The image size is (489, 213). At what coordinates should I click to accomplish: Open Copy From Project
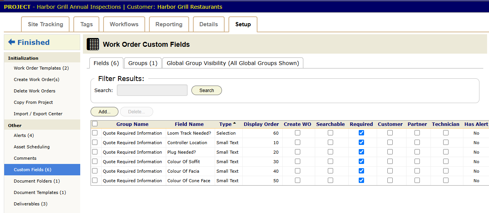tap(33, 102)
